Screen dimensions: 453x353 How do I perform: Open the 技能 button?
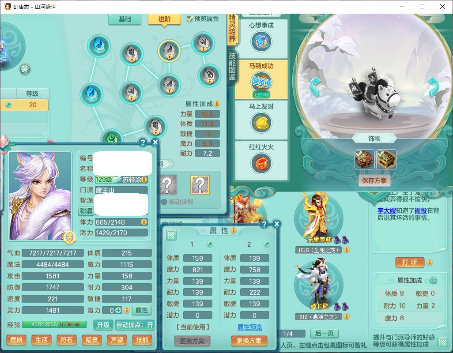point(142,340)
